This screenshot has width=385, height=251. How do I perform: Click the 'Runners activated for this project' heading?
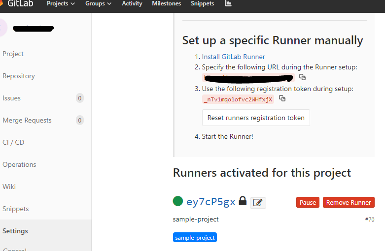point(262,173)
